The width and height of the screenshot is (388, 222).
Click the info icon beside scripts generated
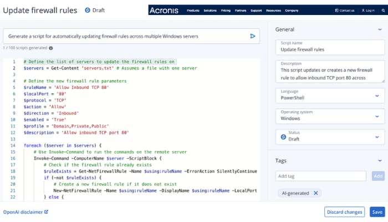[51, 48]
